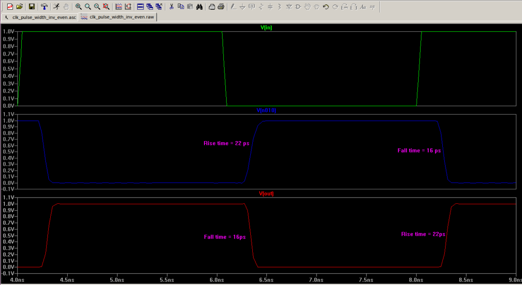The height and width of the screenshot is (285, 522).
Task: Add SPICE directive with .op icon
Action: click(x=373, y=7)
